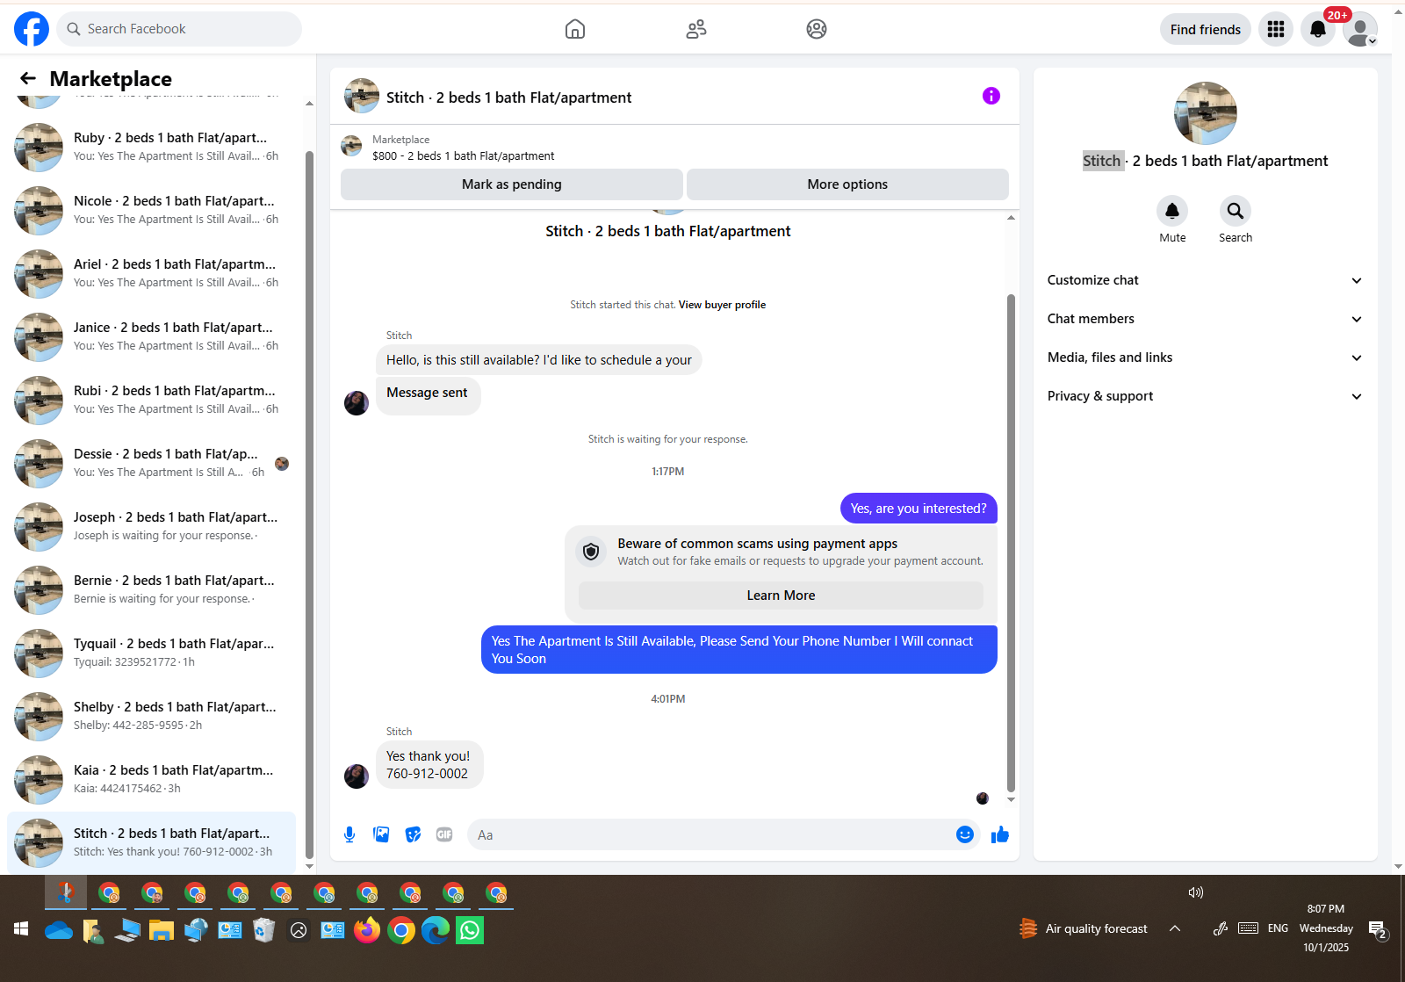
Task: Click the chat messages scrollbar
Action: pos(1011,543)
